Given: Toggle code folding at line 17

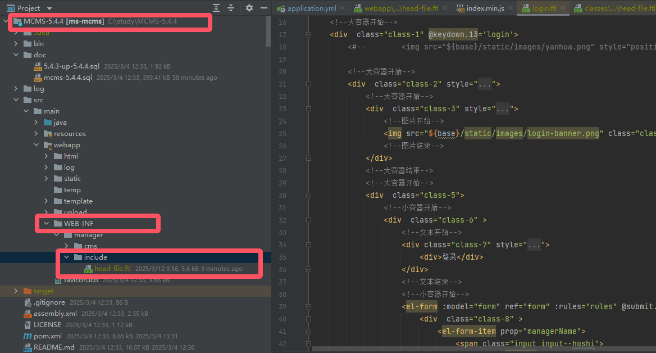Looking at the screenshot, I should click(x=308, y=35).
